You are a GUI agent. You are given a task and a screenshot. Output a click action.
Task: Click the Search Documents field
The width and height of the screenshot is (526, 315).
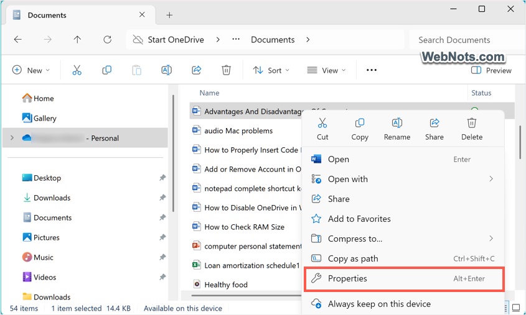467,40
